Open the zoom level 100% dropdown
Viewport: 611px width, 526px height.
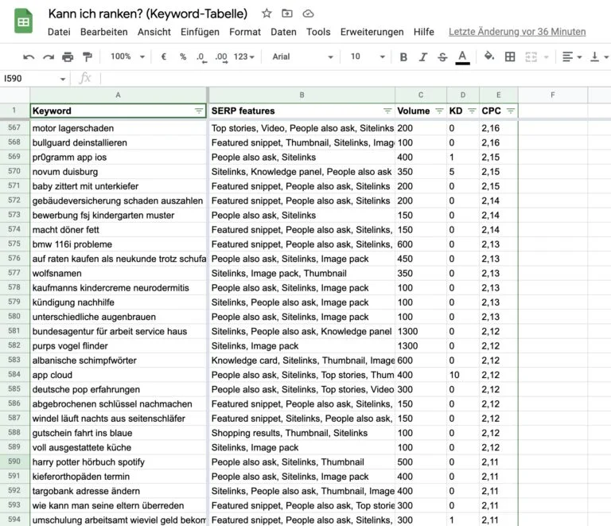[x=127, y=57]
